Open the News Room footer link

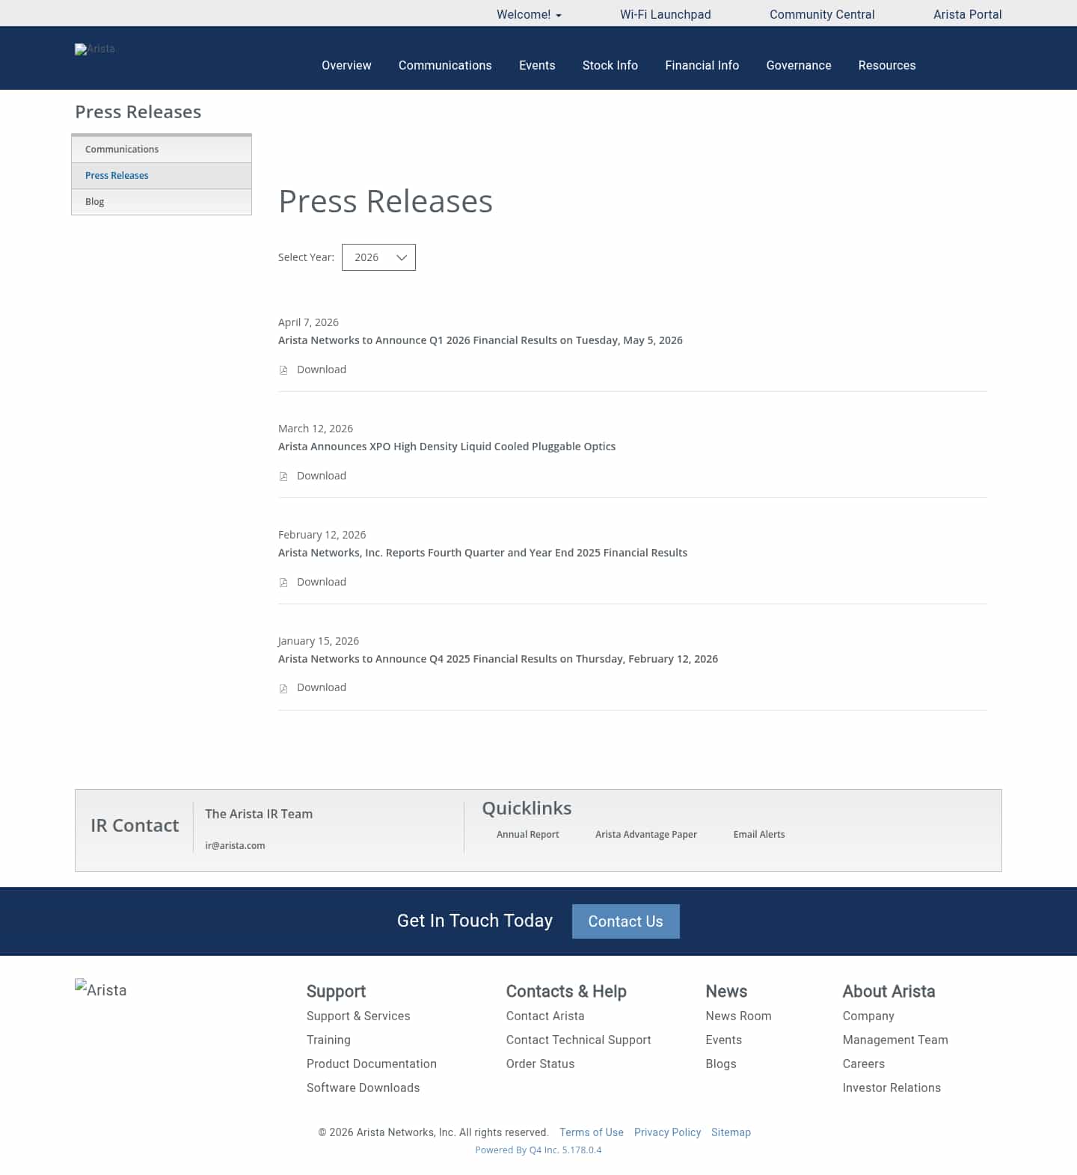738,1016
